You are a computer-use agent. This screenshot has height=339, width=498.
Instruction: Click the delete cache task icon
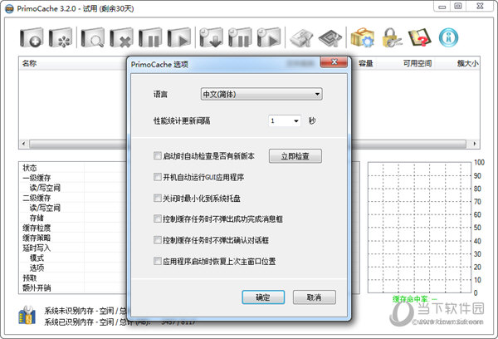(x=122, y=37)
